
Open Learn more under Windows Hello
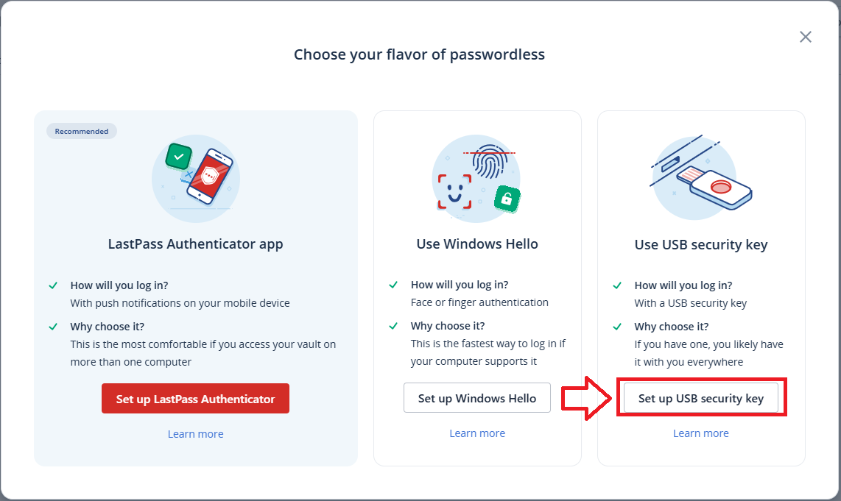coord(477,433)
